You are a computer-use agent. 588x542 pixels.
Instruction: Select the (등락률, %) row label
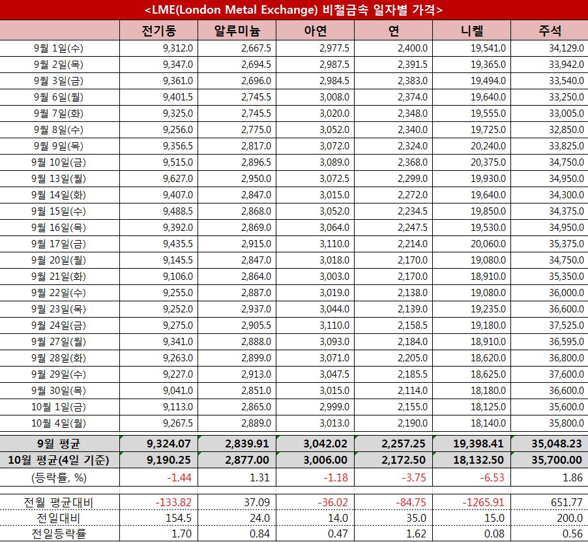click(x=59, y=477)
